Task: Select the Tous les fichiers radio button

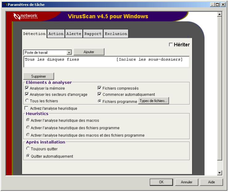Action: pos(27,100)
